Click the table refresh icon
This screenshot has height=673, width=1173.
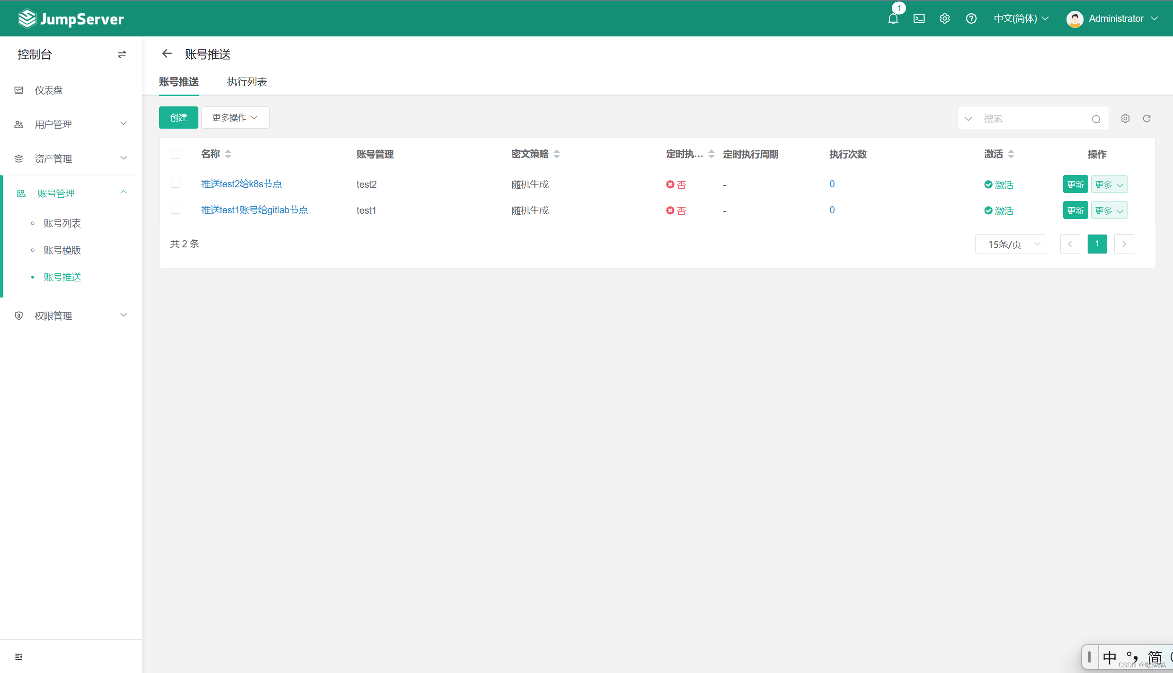click(1146, 118)
